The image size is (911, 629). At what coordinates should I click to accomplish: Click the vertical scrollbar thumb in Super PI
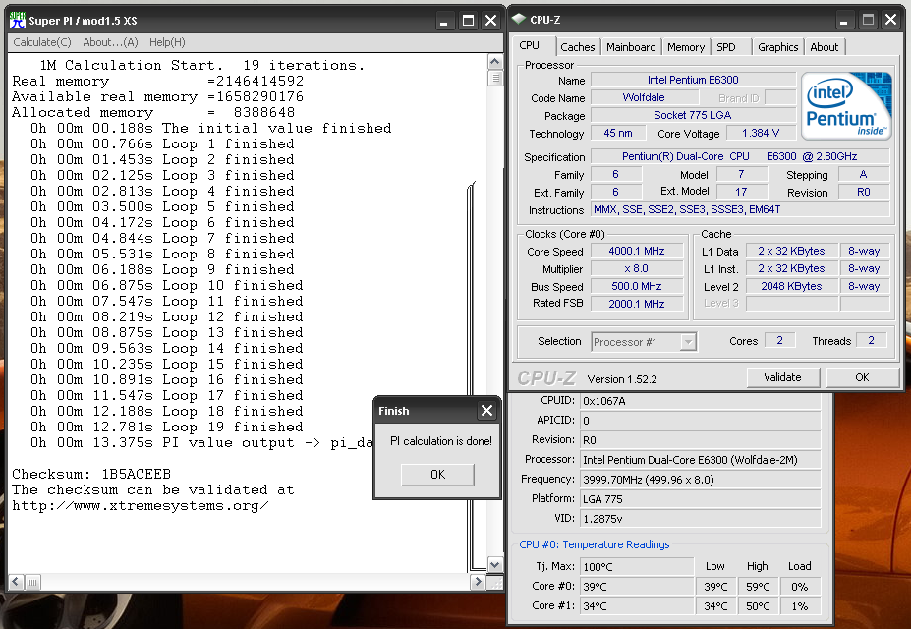tap(495, 79)
